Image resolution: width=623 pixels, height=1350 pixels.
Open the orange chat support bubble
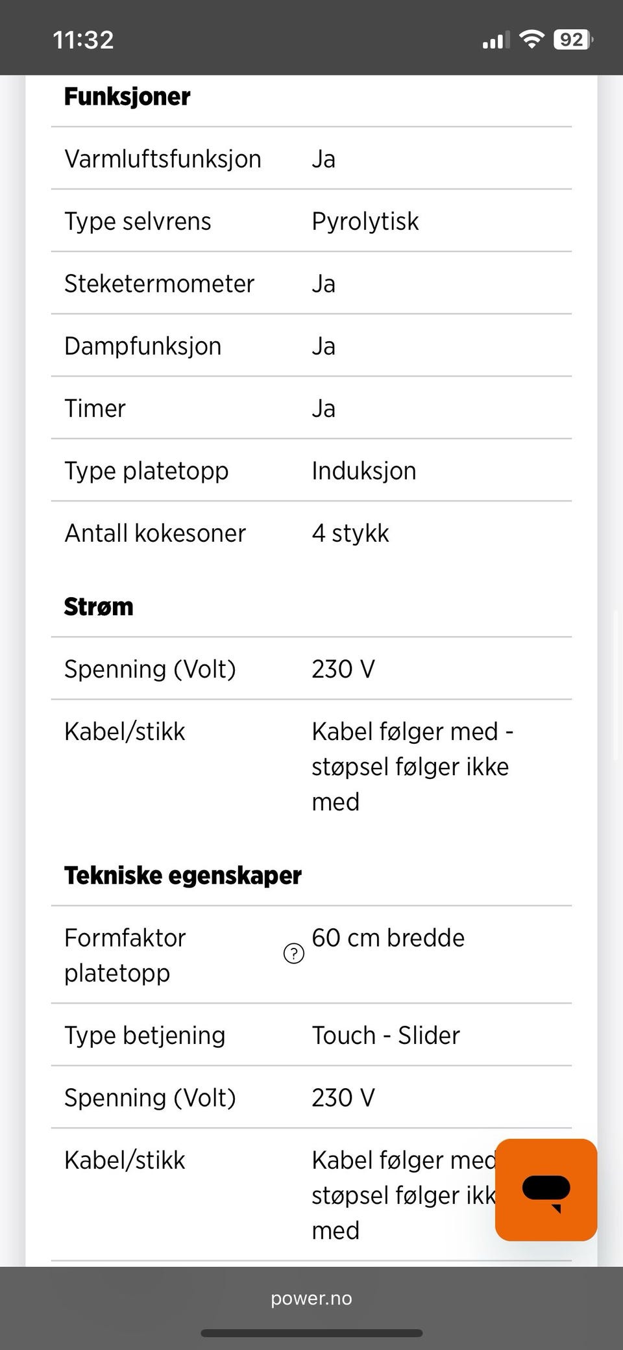[546, 1190]
